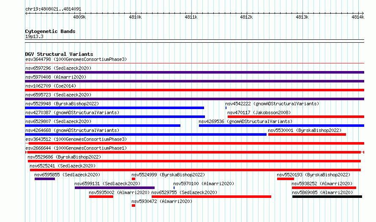Select the nsv5935002 (Almarri2020) red bar
This screenshot has width=376, height=222.
tap(101, 197)
